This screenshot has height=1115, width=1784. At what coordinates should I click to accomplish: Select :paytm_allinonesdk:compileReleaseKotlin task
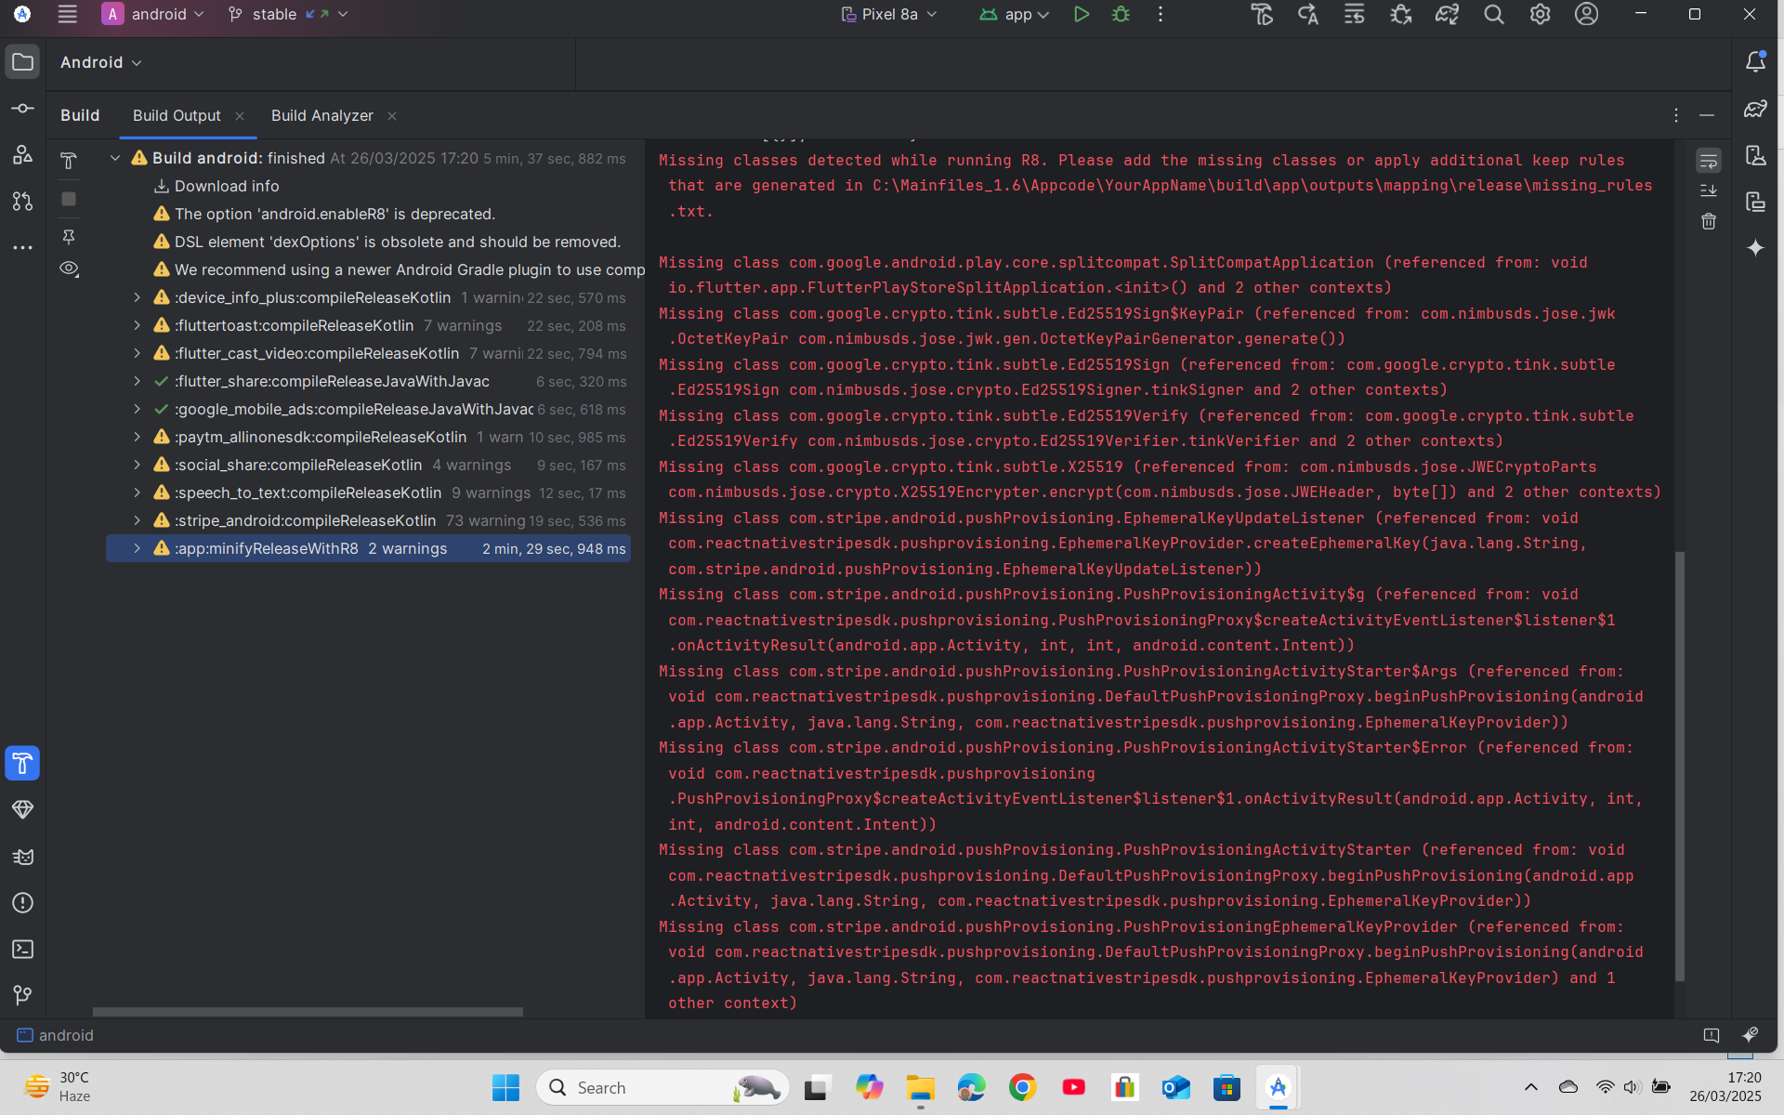point(369,437)
